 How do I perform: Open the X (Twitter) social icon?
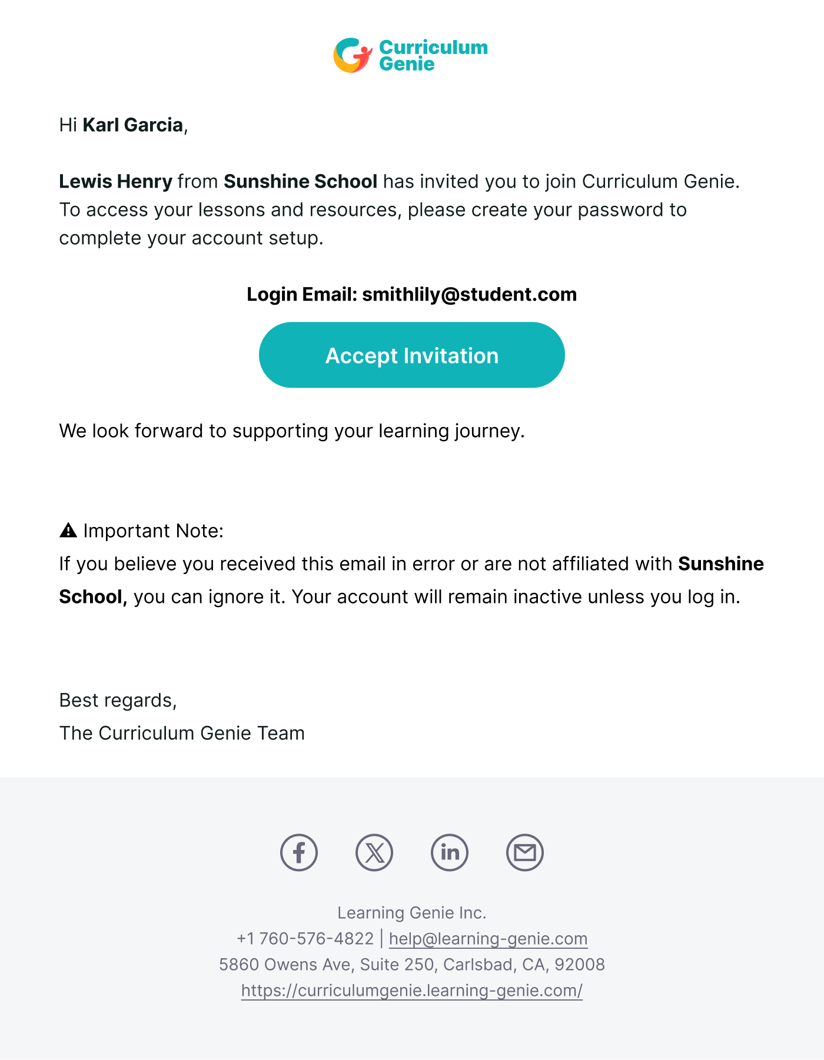click(374, 852)
